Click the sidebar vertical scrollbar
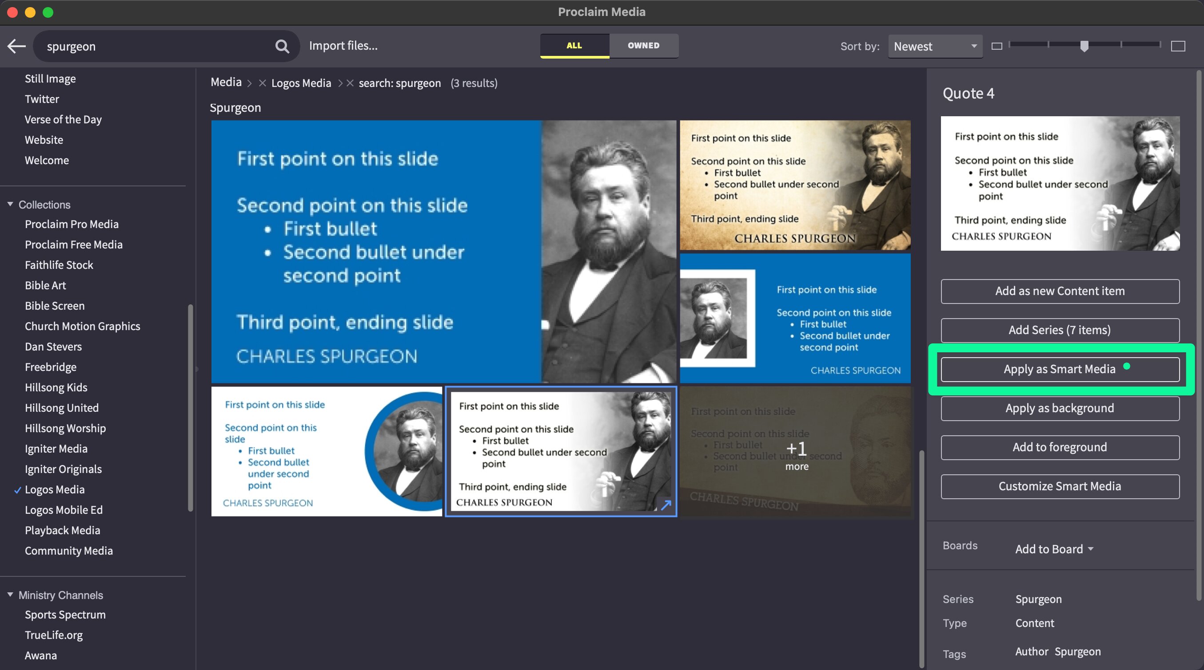1204x670 pixels. [x=190, y=408]
